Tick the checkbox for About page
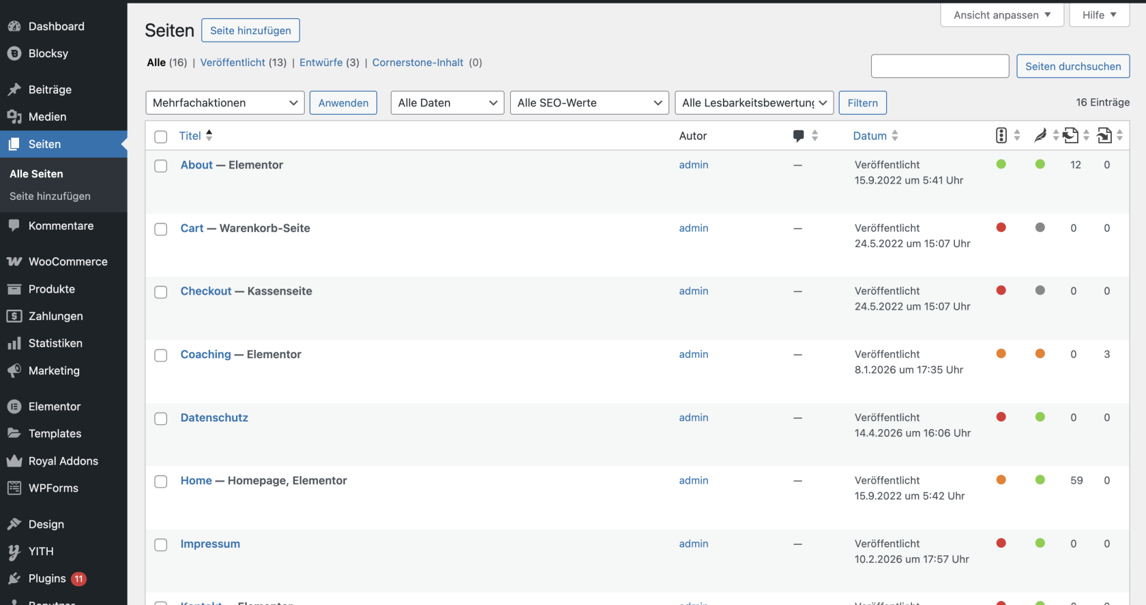The height and width of the screenshot is (605, 1146). point(161,166)
